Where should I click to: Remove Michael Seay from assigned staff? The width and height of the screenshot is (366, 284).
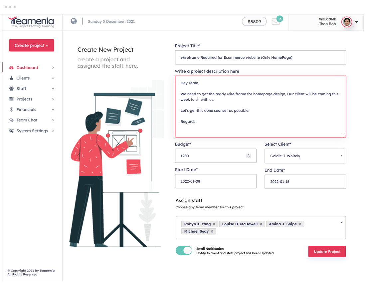212,231
